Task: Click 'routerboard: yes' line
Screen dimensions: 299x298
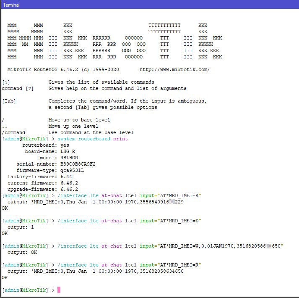Action: 46,145
